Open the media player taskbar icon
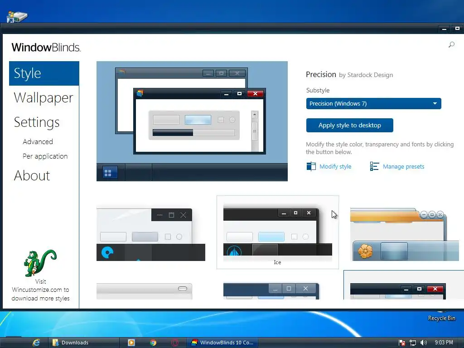Screen dimensions: 464x348 click(x=131, y=343)
